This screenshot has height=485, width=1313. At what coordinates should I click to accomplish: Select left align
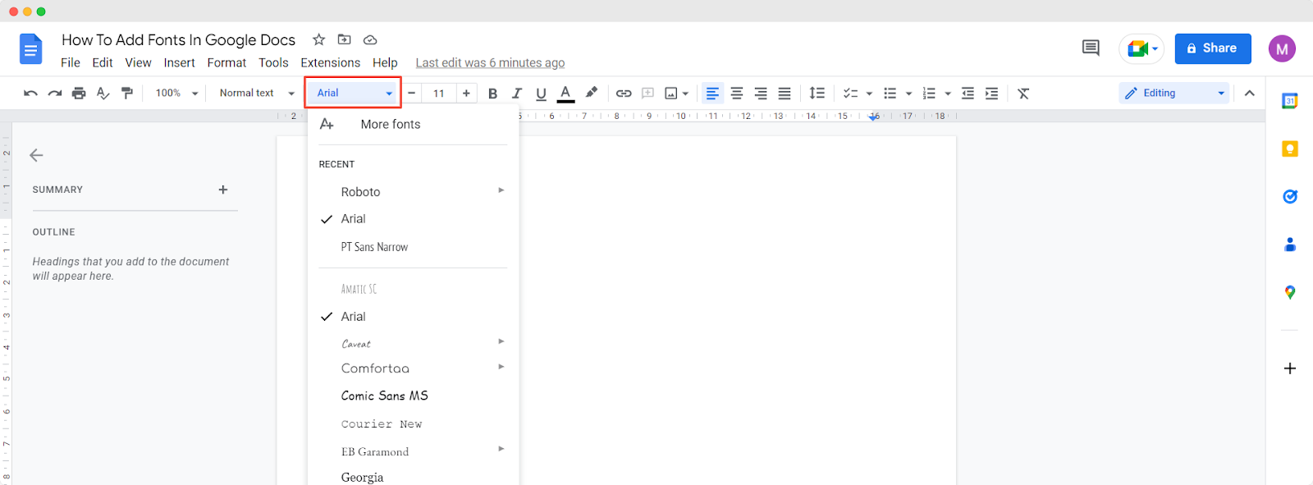(x=712, y=94)
